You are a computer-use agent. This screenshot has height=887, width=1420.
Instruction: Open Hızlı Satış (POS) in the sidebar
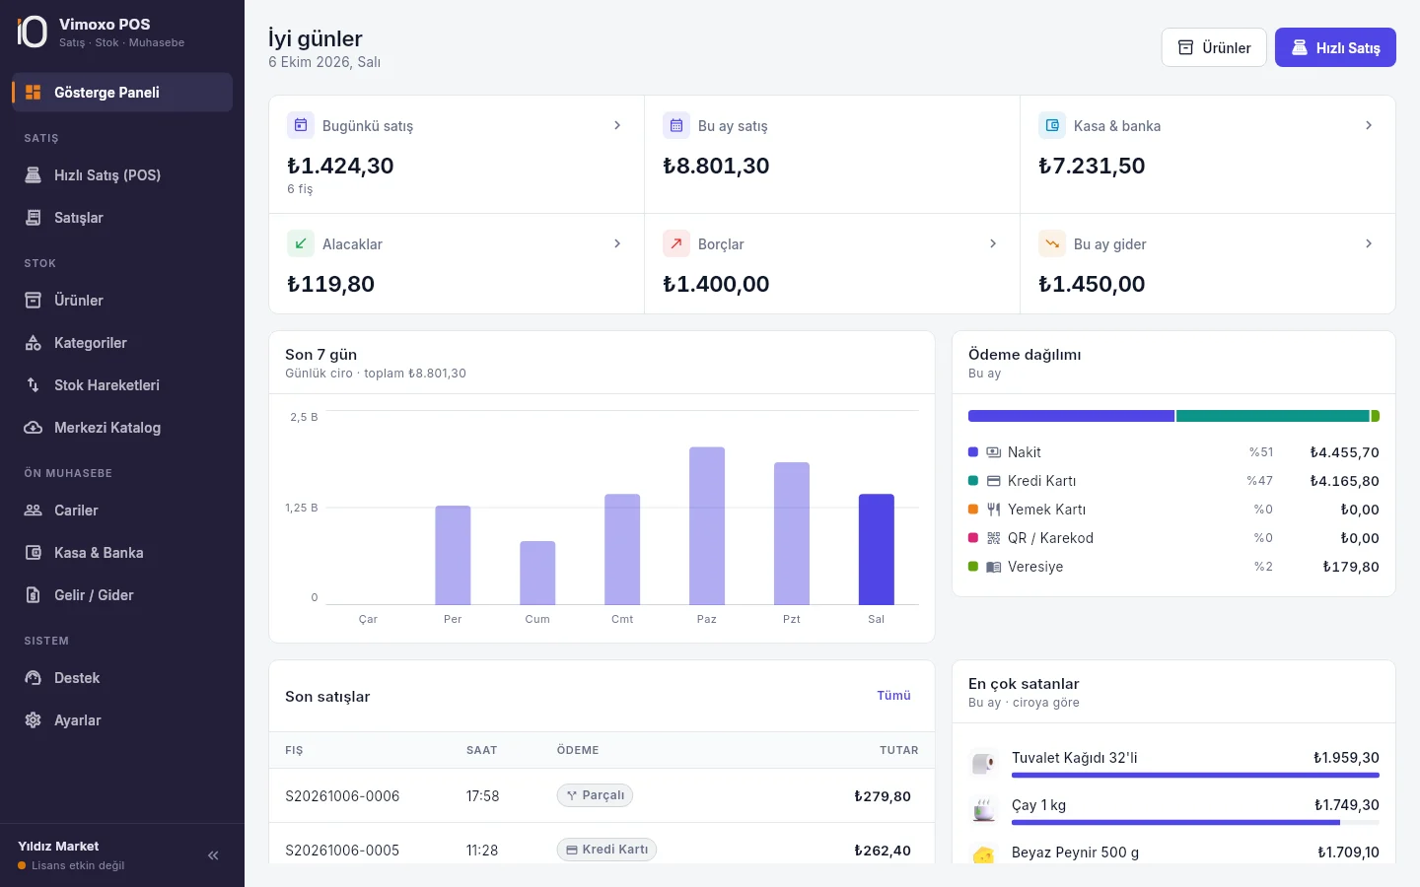(x=122, y=175)
